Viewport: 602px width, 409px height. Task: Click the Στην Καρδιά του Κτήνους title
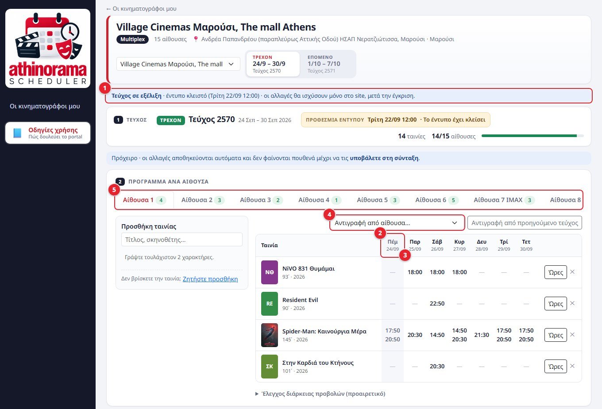[318, 363]
